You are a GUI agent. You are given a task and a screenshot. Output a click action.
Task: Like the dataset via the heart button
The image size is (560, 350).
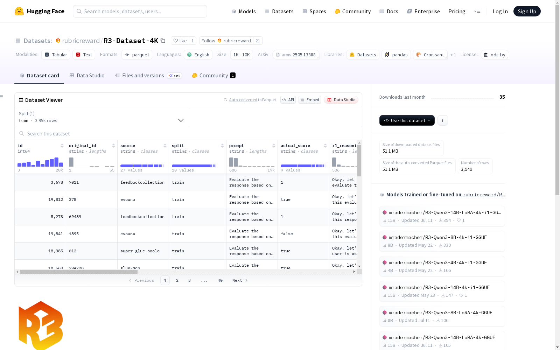[180, 41]
